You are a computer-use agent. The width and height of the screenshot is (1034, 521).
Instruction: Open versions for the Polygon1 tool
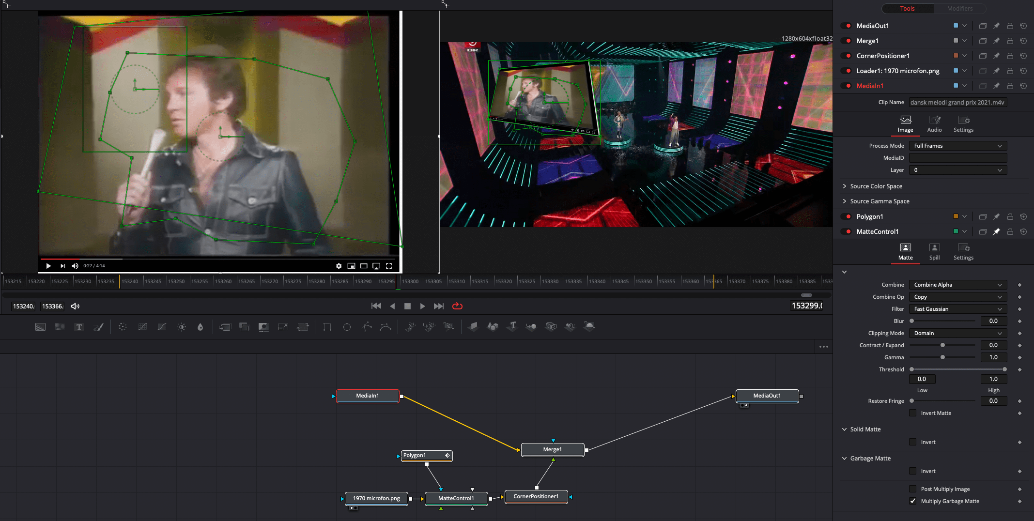point(983,216)
